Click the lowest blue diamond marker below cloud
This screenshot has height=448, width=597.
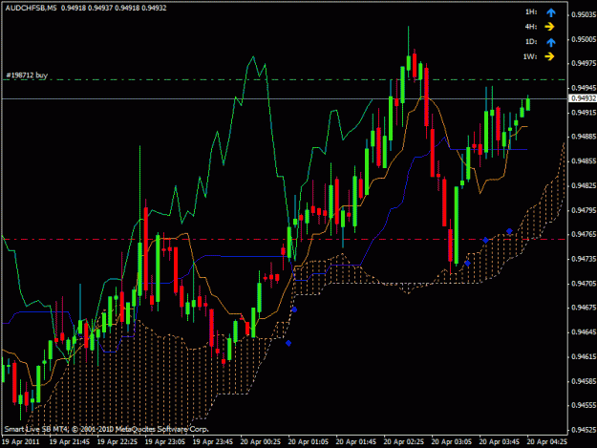[x=288, y=343]
